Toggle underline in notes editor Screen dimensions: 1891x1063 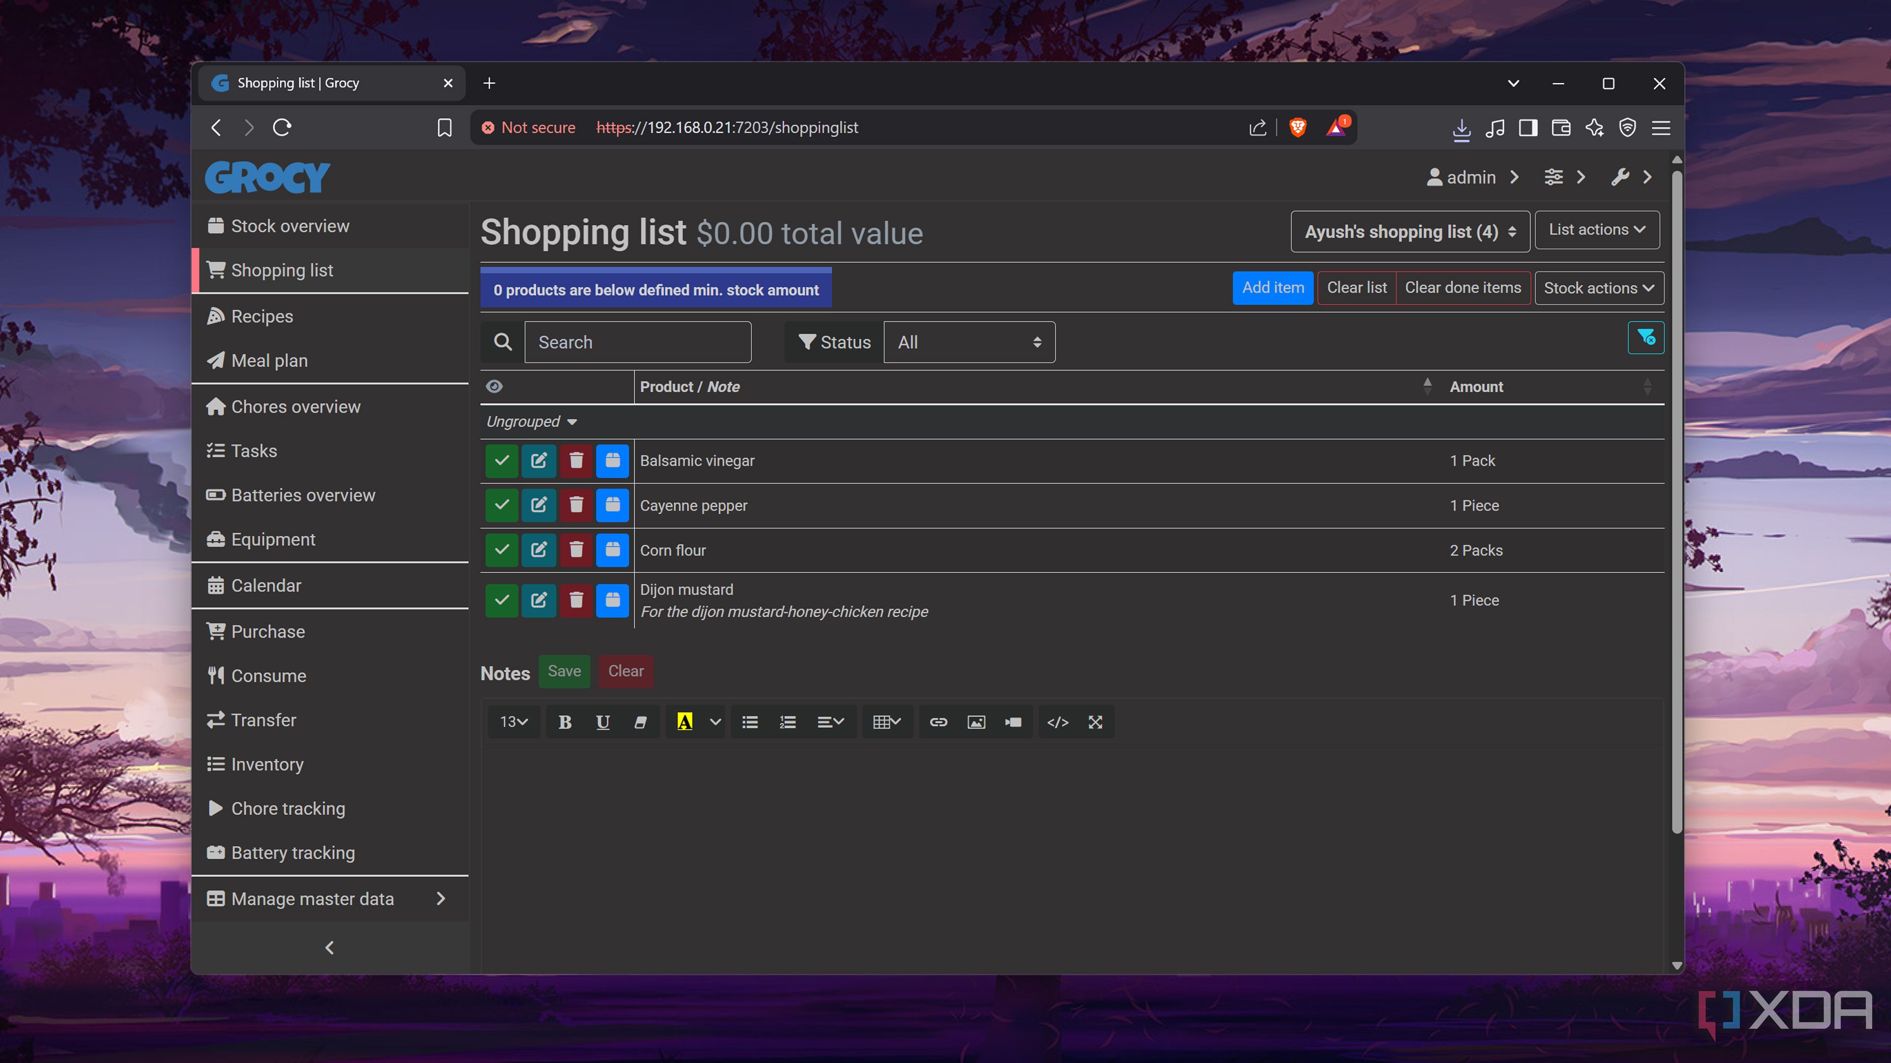click(603, 722)
